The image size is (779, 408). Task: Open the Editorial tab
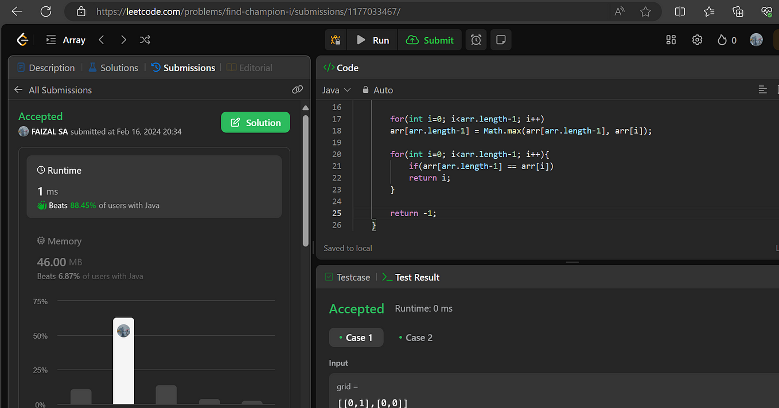coord(250,68)
